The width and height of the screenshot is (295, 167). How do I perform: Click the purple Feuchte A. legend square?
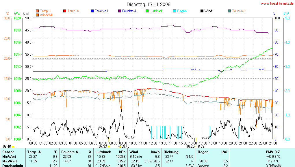coord(120,11)
